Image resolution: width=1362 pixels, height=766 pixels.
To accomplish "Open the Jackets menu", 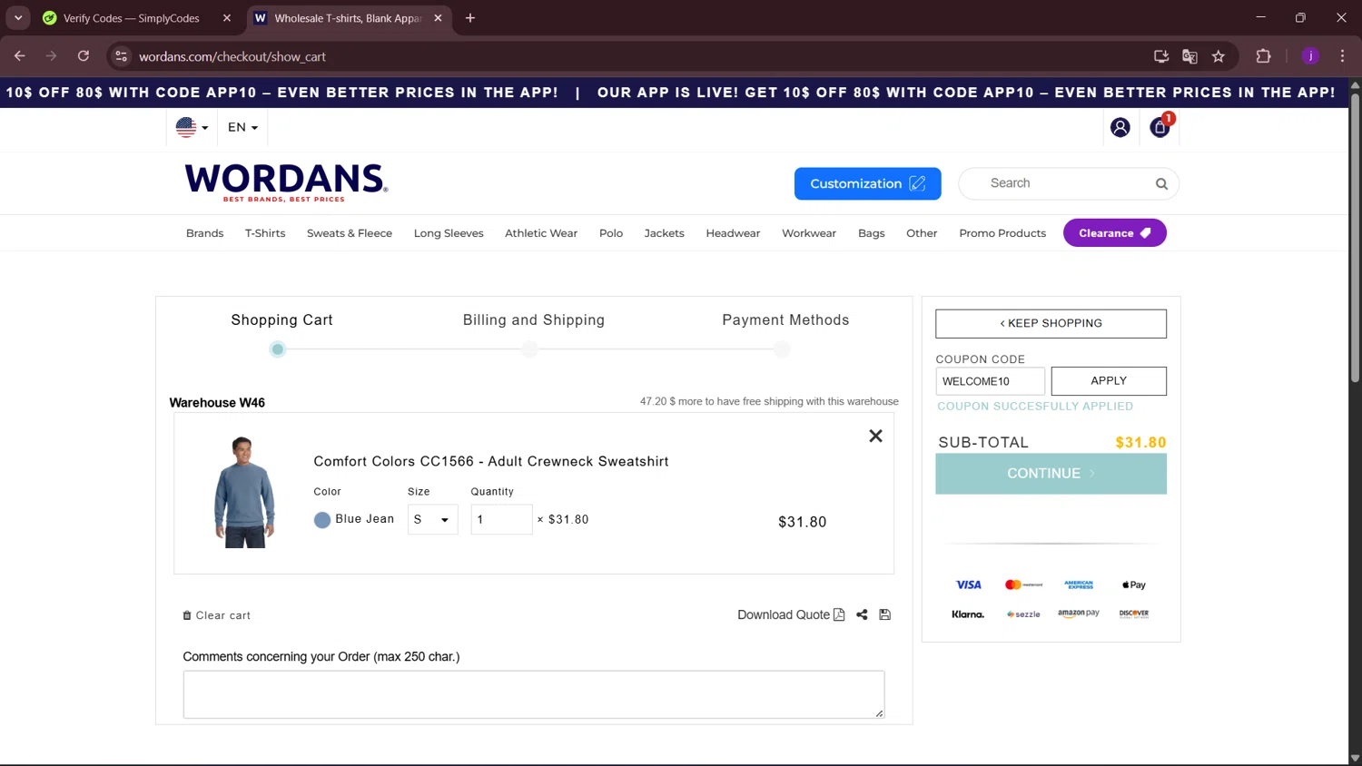I will click(x=664, y=233).
